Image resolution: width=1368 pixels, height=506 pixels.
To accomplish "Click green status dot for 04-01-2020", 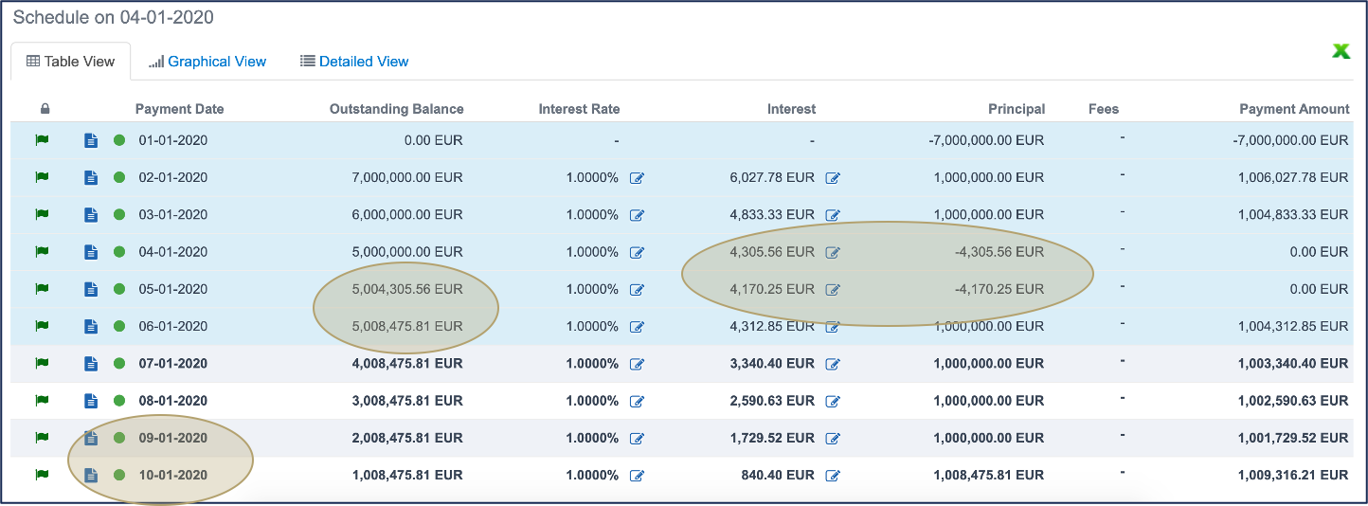I will click(119, 252).
